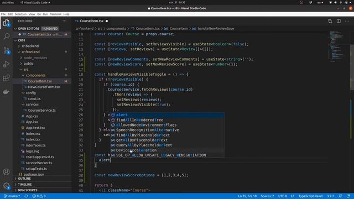The image size is (354, 199).
Task: Open the Explorer view in activity bar
Action: [x=6, y=23]
